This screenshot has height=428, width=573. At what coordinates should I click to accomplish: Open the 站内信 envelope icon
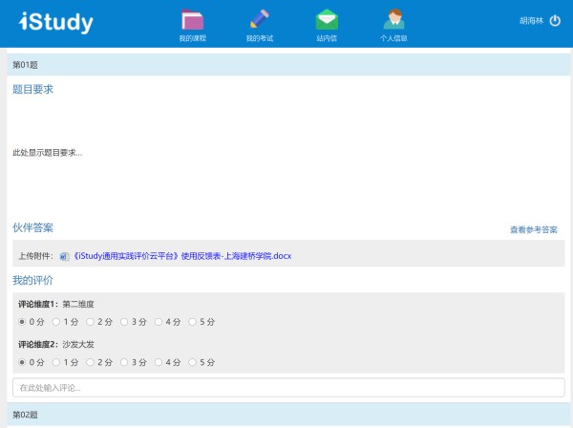pyautogui.click(x=327, y=18)
